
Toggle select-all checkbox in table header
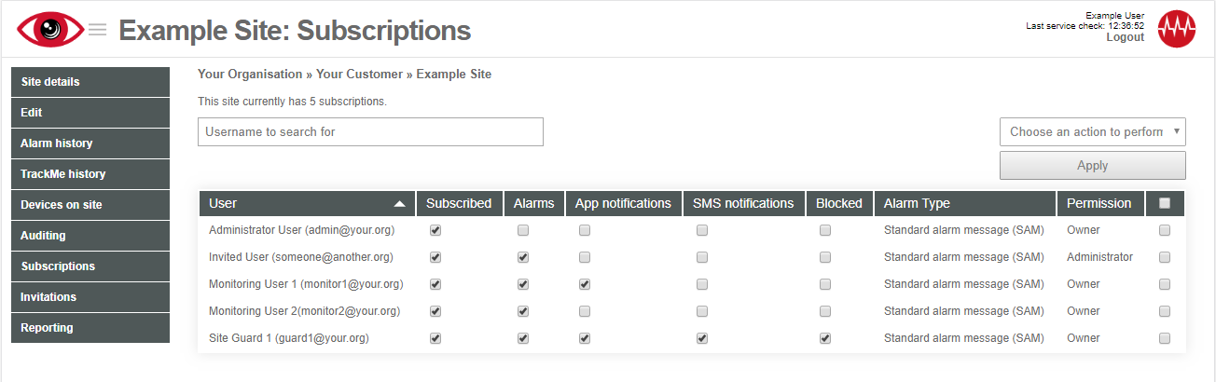1165,203
